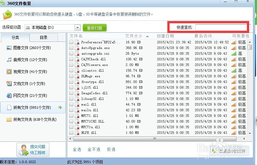Click the deleted file icon for CAJVCheck.dll
This screenshot has width=257, height=165.
(77, 59)
